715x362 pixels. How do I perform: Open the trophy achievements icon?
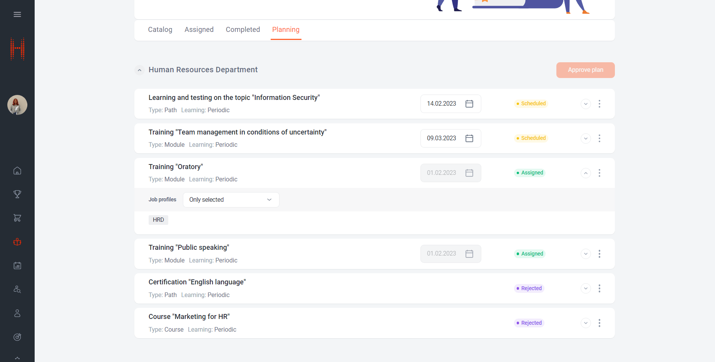[17, 194]
